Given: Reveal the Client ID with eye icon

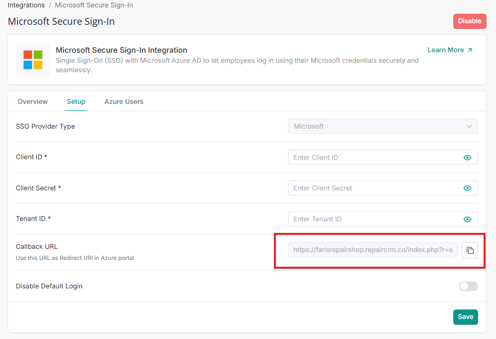Looking at the screenshot, I should 467,158.
